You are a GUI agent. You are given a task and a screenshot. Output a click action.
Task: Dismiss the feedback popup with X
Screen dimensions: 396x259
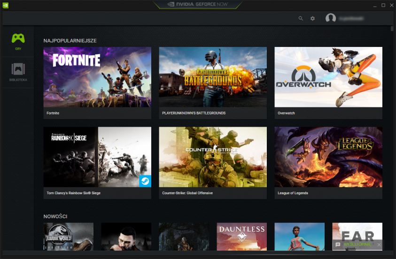[x=379, y=244]
